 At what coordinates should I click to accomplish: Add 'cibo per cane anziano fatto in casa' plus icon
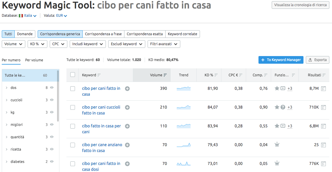127,145
